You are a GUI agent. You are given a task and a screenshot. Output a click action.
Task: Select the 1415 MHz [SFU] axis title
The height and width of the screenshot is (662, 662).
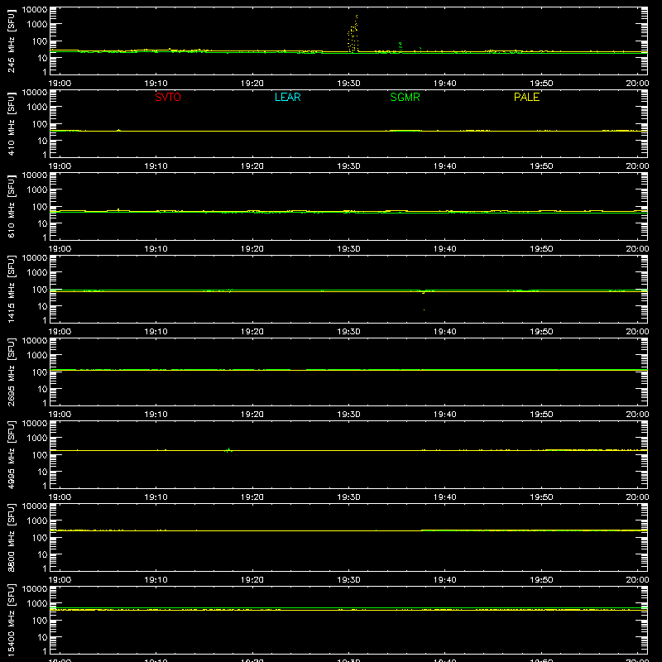pyautogui.click(x=12, y=290)
